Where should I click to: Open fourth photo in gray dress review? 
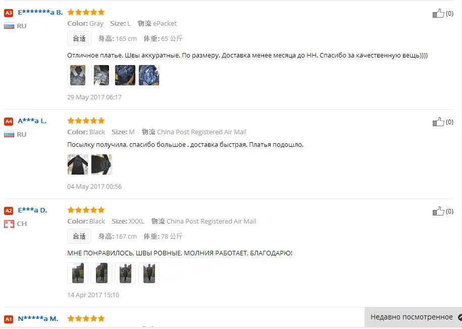[149, 75]
